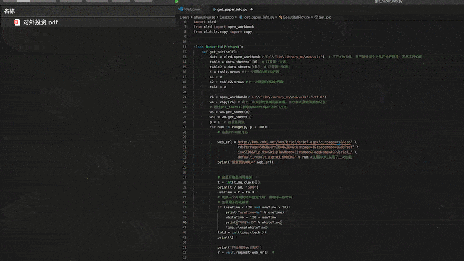The image size is (464, 261).
Task: Click the unsaved dot on get_paper_info.py tab
Action: 251,10
